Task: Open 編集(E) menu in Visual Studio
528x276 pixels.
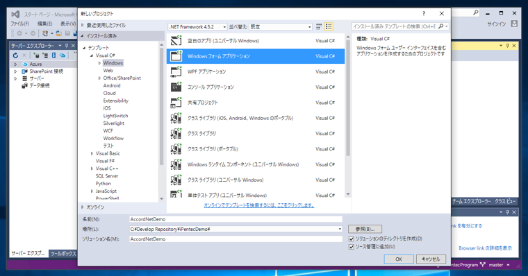Action: click(x=44, y=24)
